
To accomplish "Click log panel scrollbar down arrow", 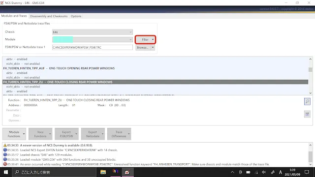I will point(311,164).
